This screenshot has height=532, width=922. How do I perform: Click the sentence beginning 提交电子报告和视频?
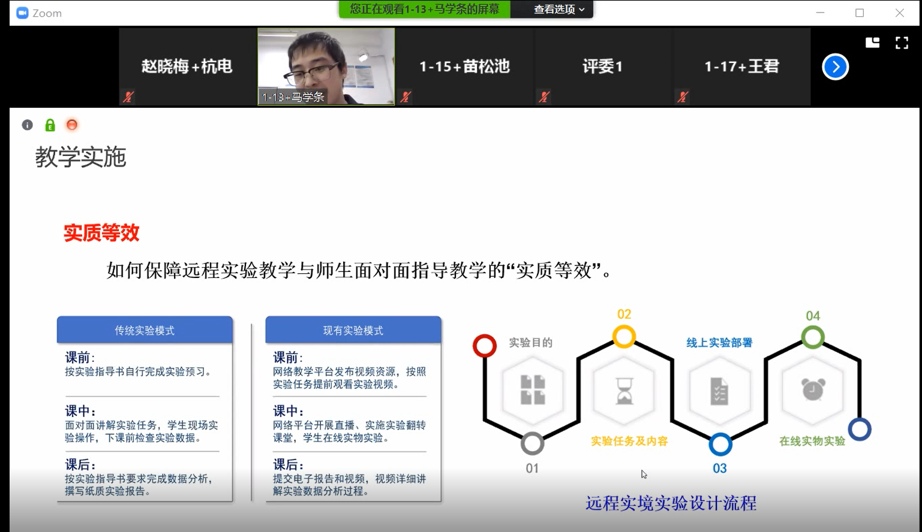[350, 485]
